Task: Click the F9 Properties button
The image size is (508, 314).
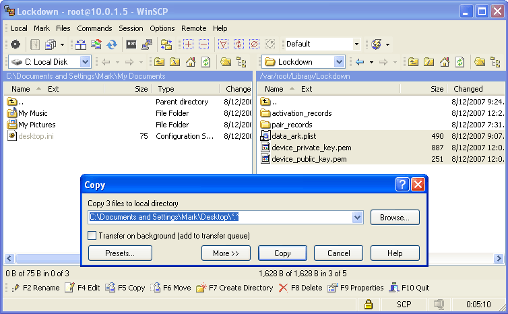Action: pos(356,288)
